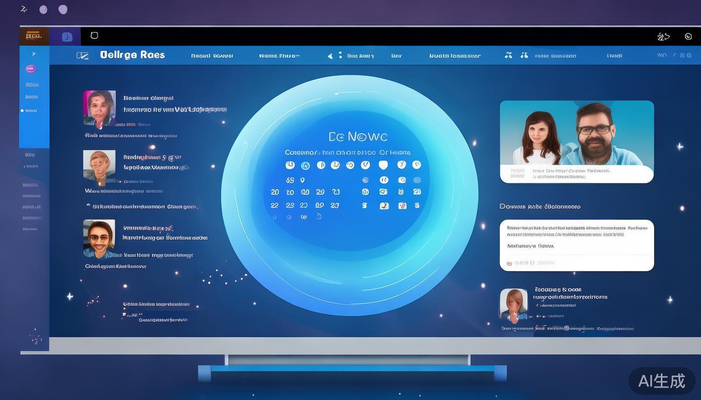Click the first nav link after the title
The height and width of the screenshot is (400, 701).
[212, 56]
